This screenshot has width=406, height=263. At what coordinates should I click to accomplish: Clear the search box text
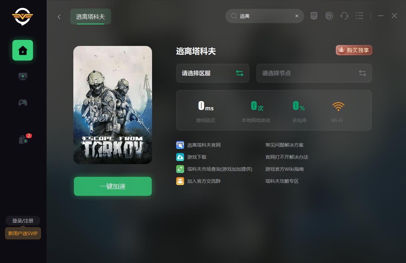(297, 16)
